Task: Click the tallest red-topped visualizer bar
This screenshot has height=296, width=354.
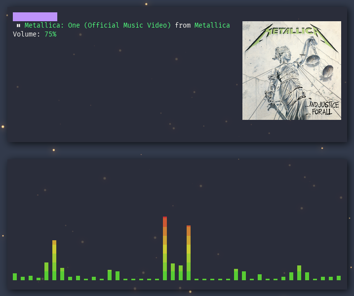Action: 165,249
